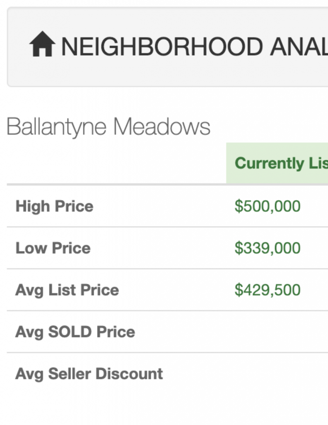
Task: Click the word Meadows in the subtitle
Action: [x=162, y=126]
